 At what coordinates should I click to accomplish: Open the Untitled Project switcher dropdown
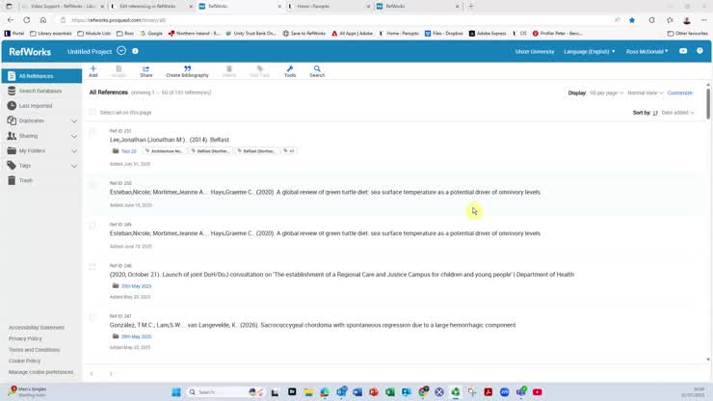121,51
